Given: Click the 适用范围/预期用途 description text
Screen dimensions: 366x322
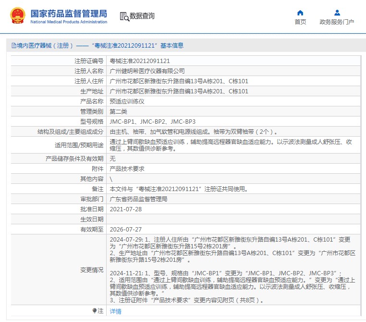Looking at the screenshot, I should point(231,145).
